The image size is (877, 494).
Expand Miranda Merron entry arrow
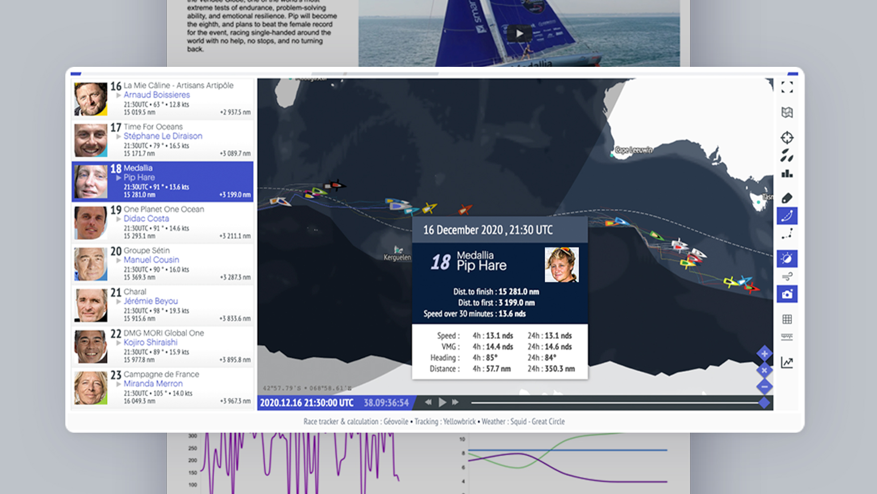(119, 384)
